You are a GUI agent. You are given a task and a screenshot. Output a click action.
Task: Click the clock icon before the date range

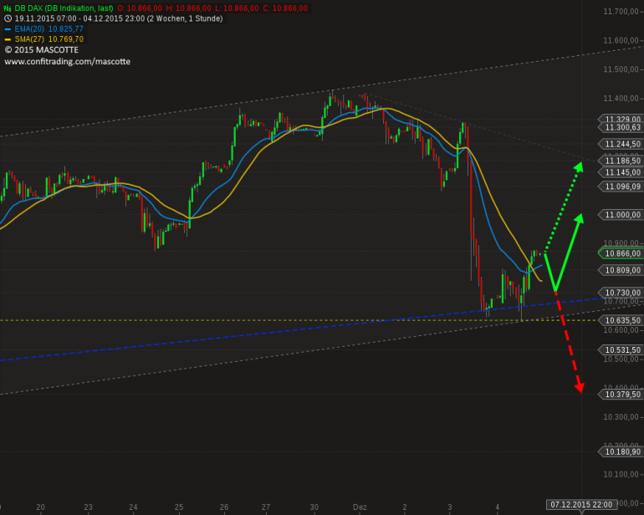coord(8,18)
